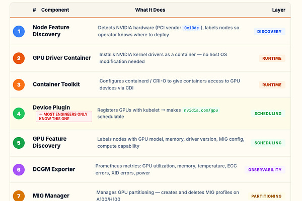
Task: Click the # column header
Action: click(x=34, y=10)
